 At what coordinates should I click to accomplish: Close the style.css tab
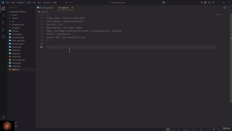coord(72,8)
